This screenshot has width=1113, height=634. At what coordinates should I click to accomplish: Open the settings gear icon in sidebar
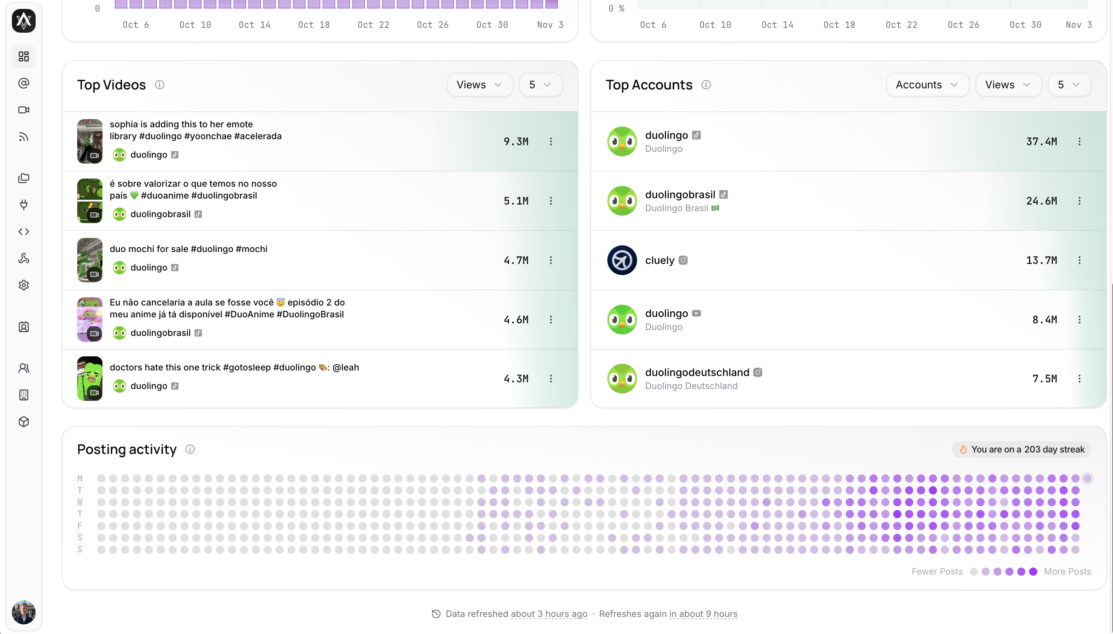[x=23, y=285]
